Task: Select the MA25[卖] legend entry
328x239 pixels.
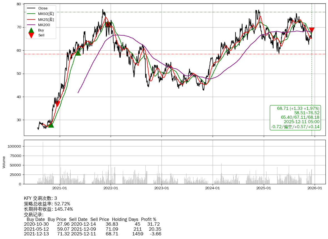Action: coord(46,19)
